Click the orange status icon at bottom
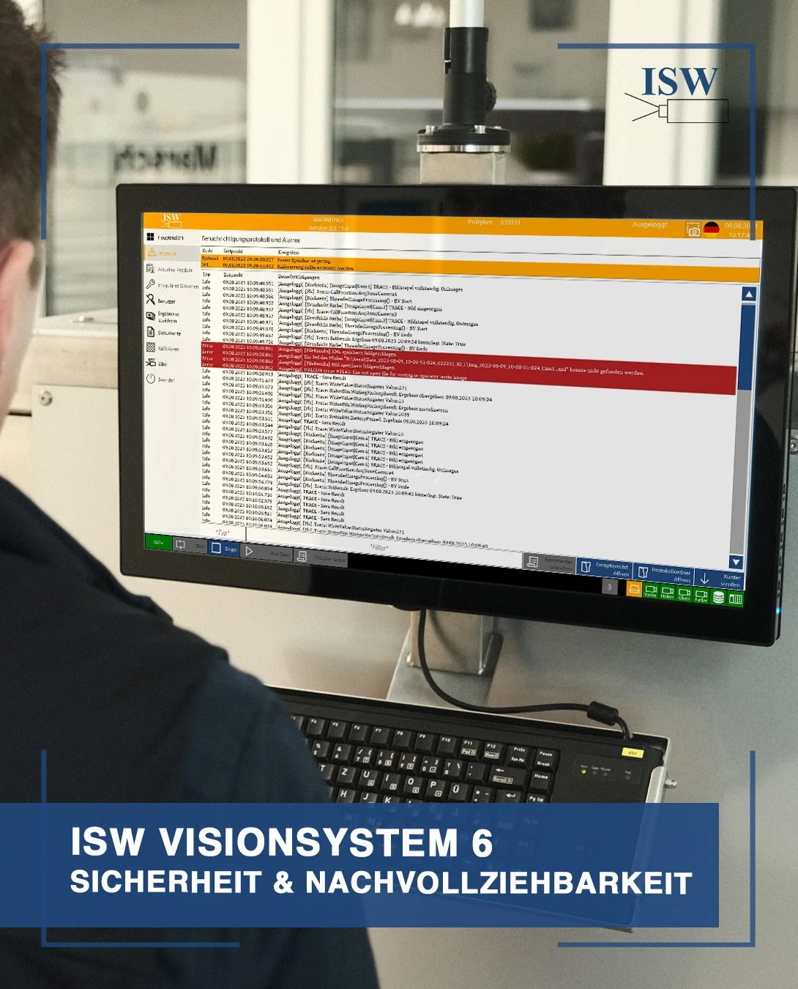798x989 pixels. point(634,590)
